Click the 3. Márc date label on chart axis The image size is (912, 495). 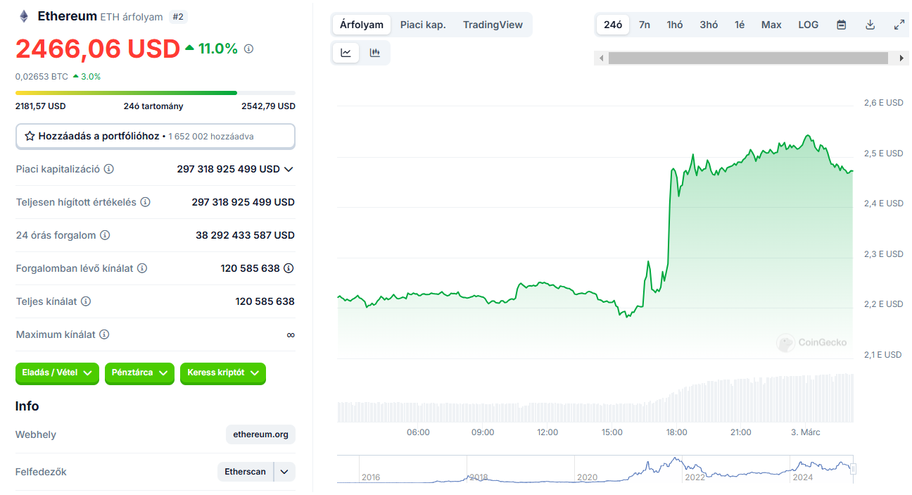tap(806, 432)
